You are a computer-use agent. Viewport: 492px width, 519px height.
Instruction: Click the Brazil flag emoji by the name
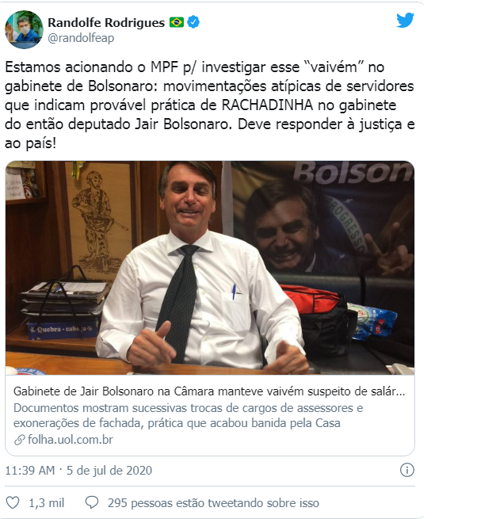point(177,22)
